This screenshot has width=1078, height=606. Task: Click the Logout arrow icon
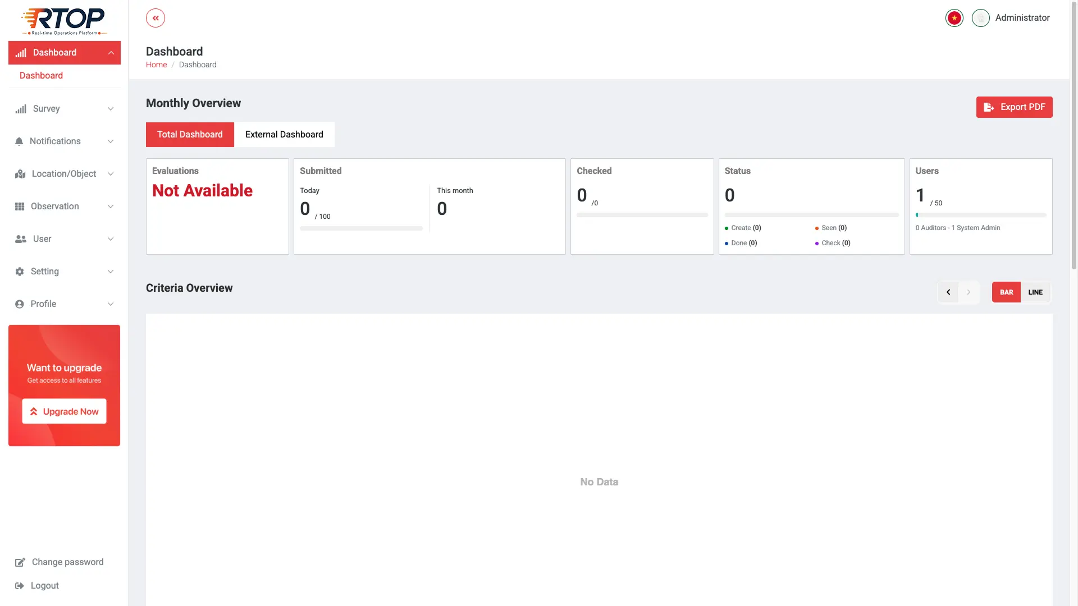point(20,586)
